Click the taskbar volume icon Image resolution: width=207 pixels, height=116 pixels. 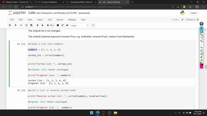(x=187, y=113)
